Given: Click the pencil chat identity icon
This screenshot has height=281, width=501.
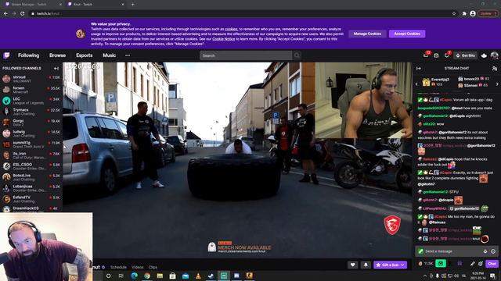Looking at the screenshot, I should [x=472, y=264].
